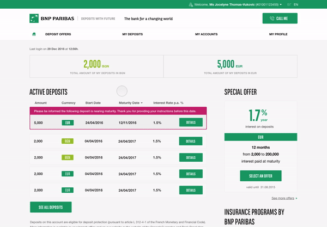The image size is (327, 227).
Task: Click the Interest Rate p.a. % header
Action: [168, 103]
